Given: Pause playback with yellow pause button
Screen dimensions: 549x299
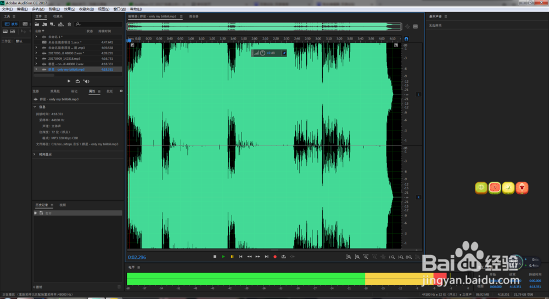Looking at the screenshot, I should [232, 257].
